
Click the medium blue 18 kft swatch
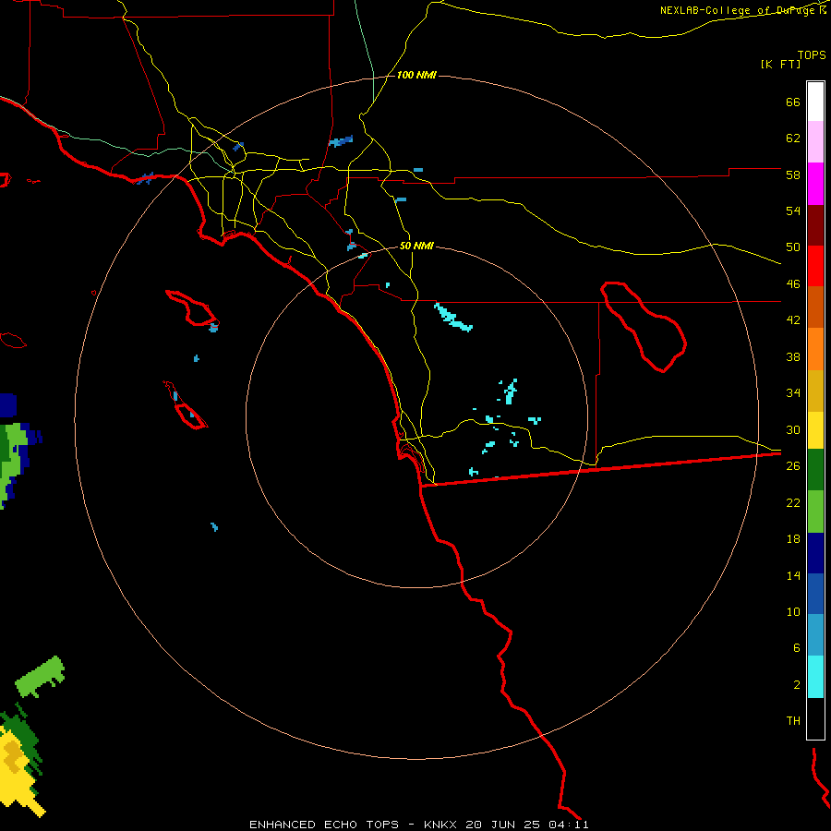pos(815,594)
